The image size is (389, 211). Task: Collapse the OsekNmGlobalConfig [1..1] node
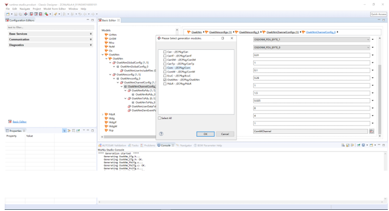click(x=110, y=63)
